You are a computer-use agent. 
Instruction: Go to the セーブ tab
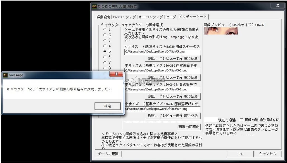point(171,17)
